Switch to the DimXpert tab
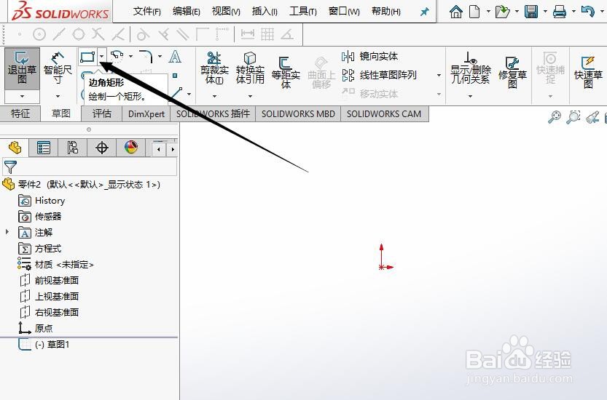Viewport: 607px width, 400px height. pyautogui.click(x=146, y=114)
